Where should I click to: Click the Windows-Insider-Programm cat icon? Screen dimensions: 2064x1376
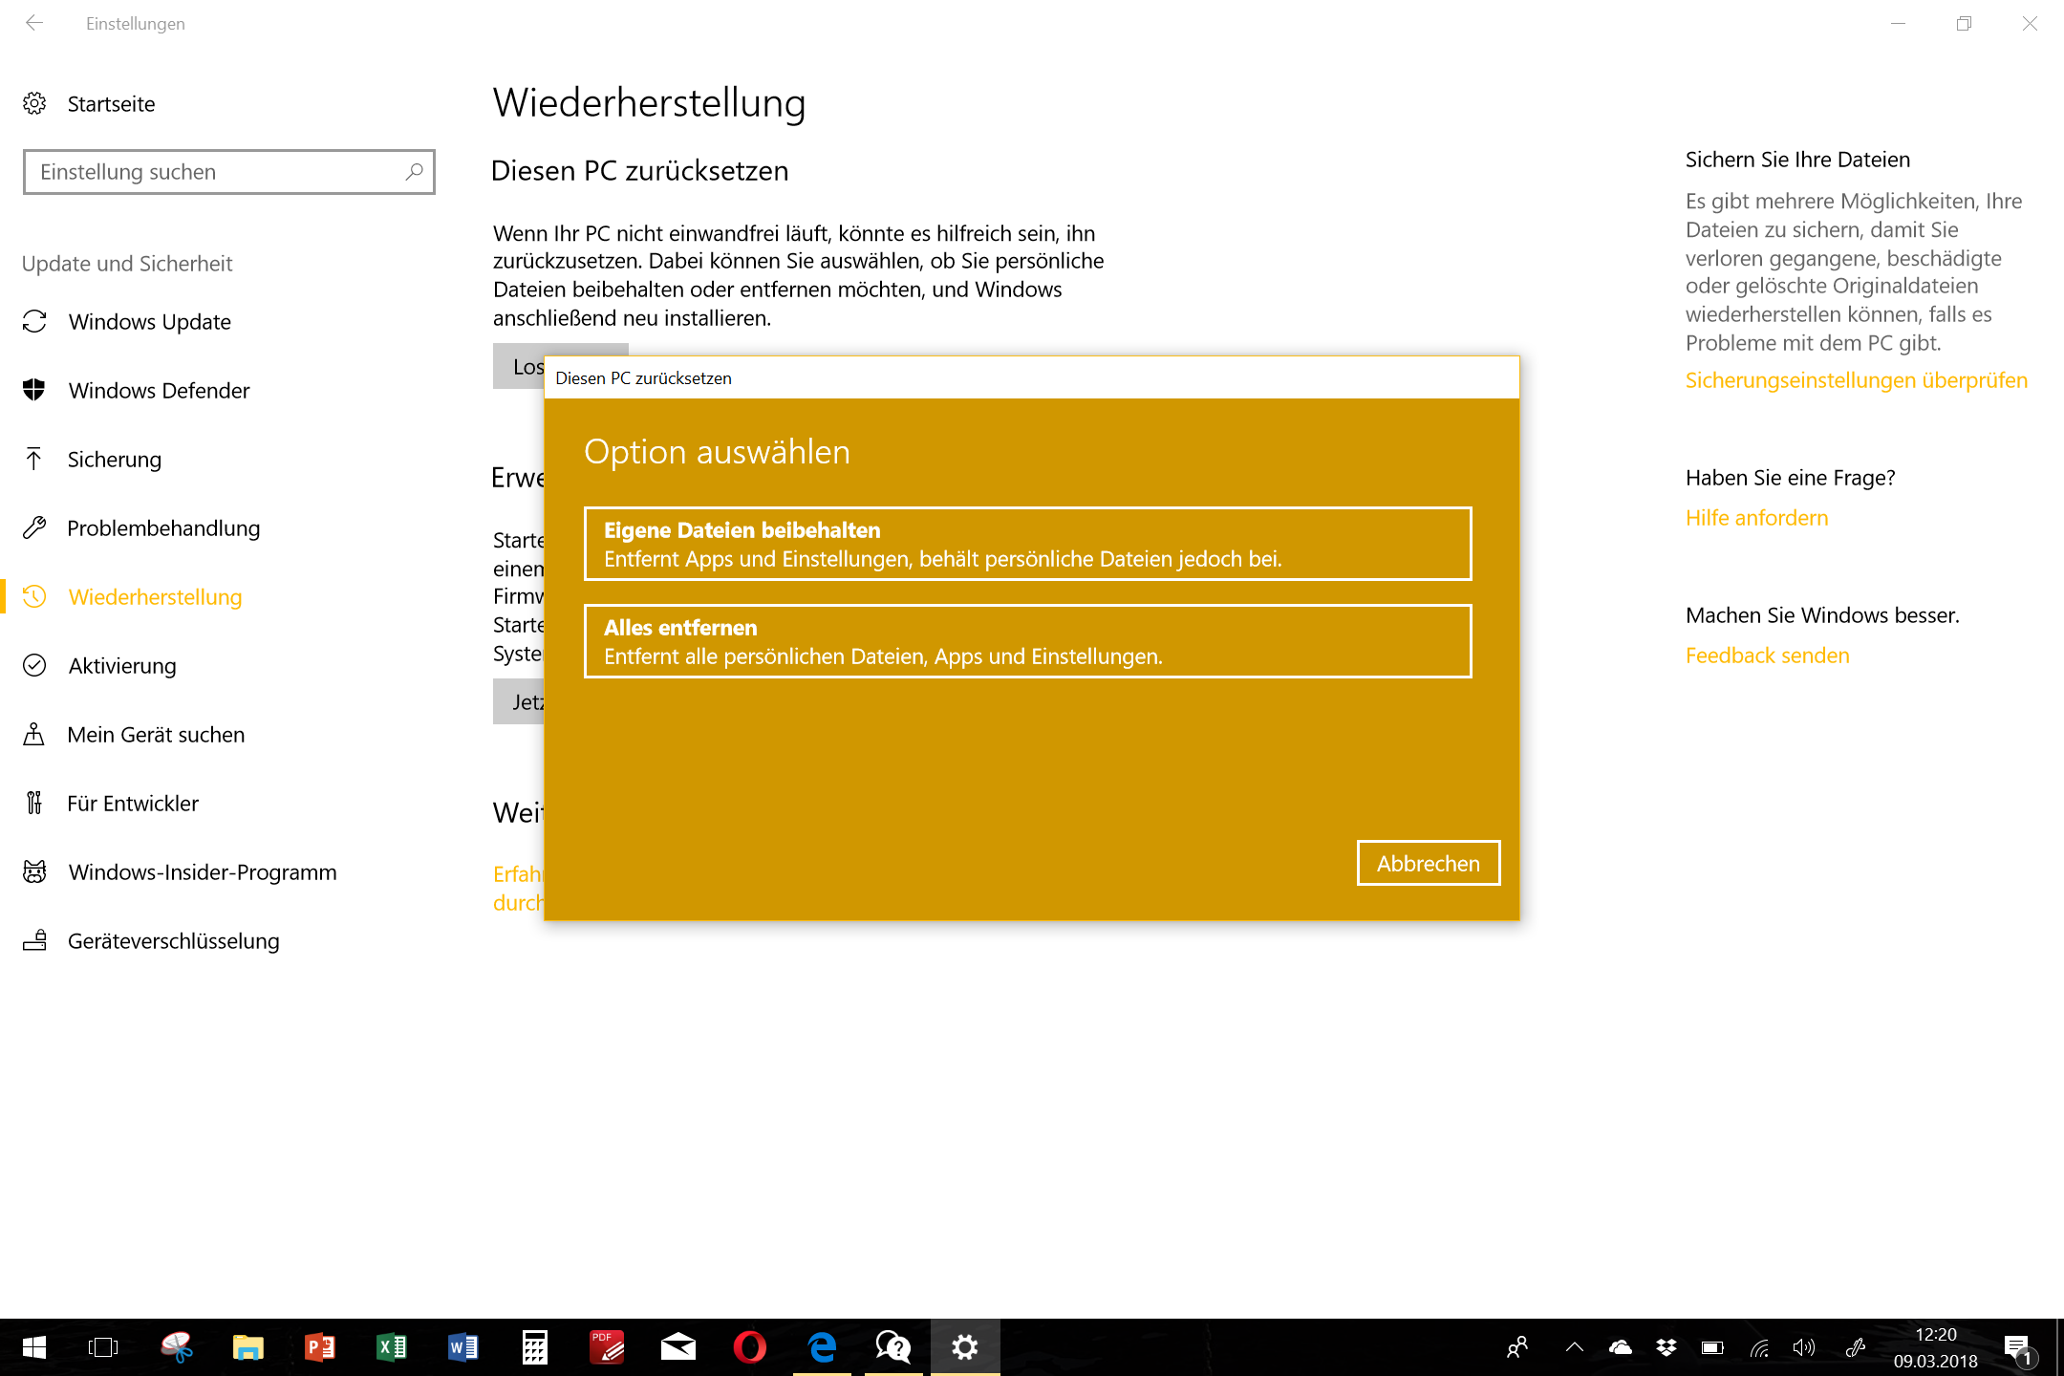(34, 871)
